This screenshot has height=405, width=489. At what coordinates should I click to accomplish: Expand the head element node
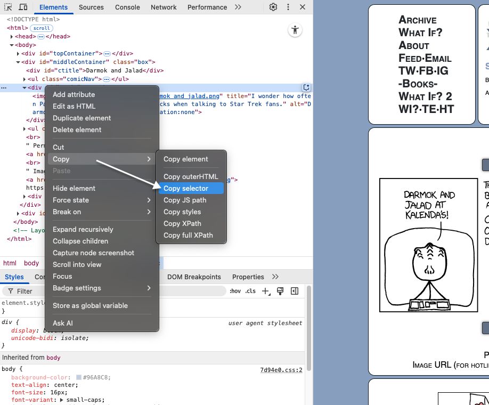(12, 37)
